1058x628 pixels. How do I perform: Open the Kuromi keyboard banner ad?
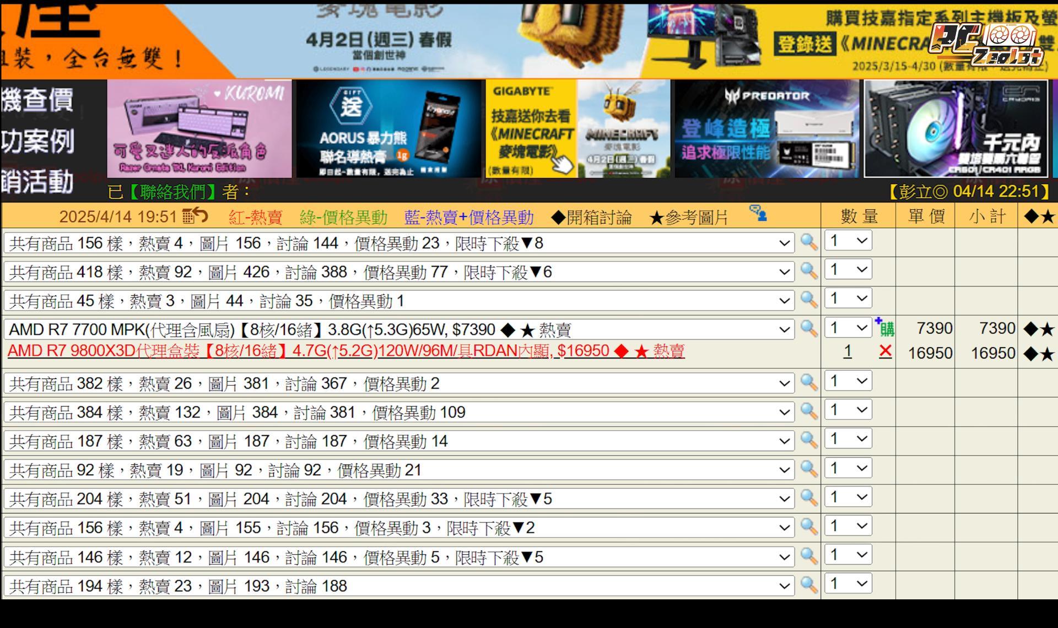(x=199, y=128)
